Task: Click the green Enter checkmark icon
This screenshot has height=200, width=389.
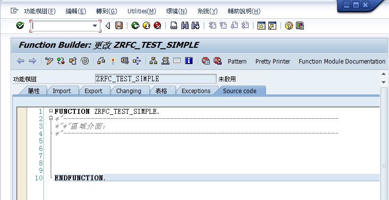Action: tap(20, 26)
